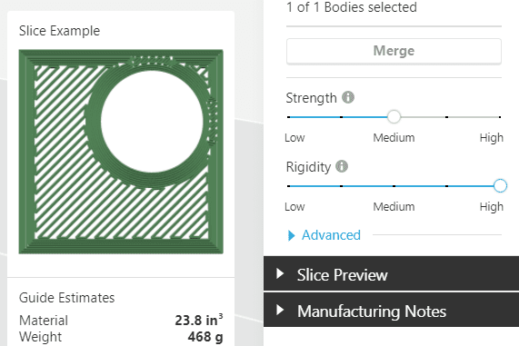519x346 pixels.
Task: Click the Slice Preview arrow icon
Action: point(280,274)
